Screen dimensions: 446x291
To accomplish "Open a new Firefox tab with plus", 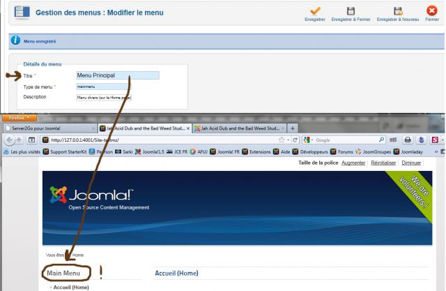I will pos(293,128).
